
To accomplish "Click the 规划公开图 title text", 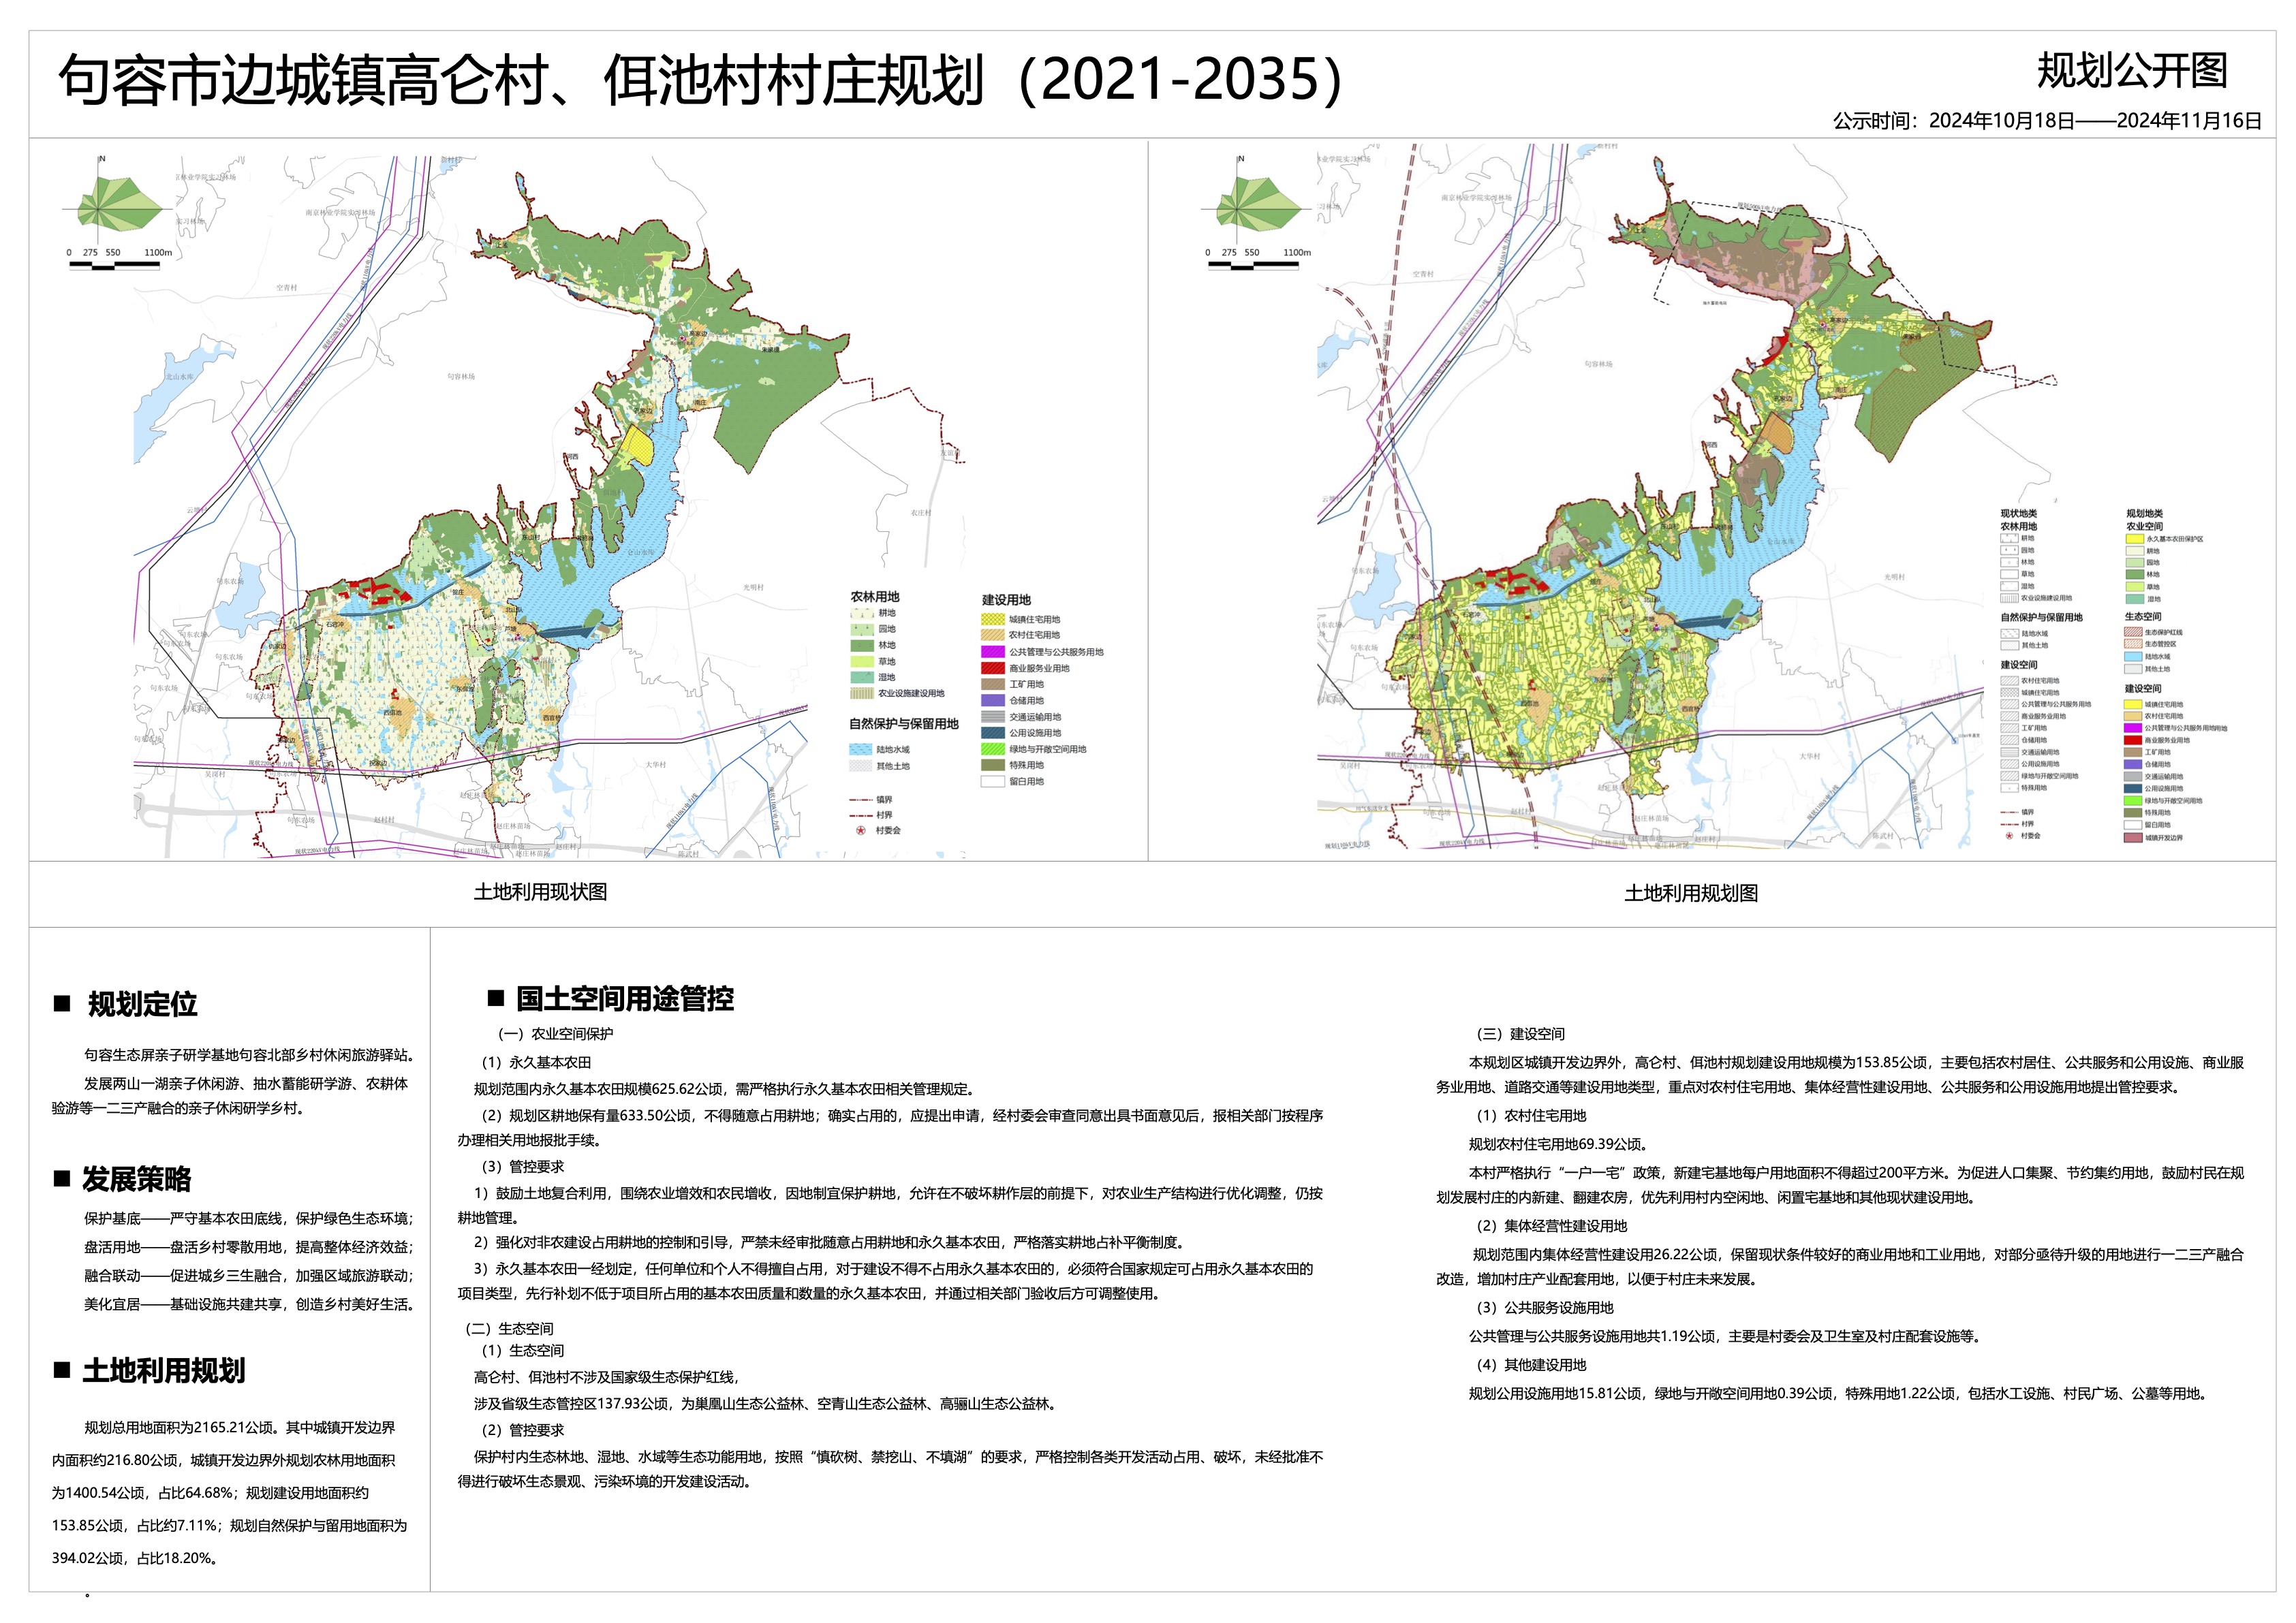I will (2132, 71).
